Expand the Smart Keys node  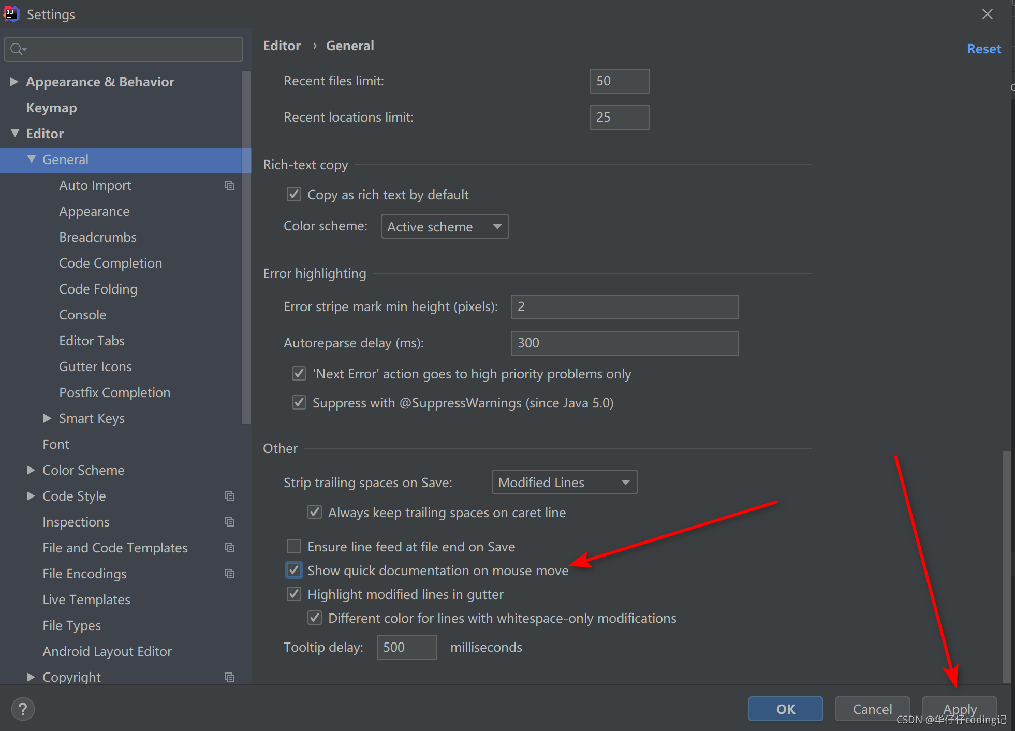point(47,418)
